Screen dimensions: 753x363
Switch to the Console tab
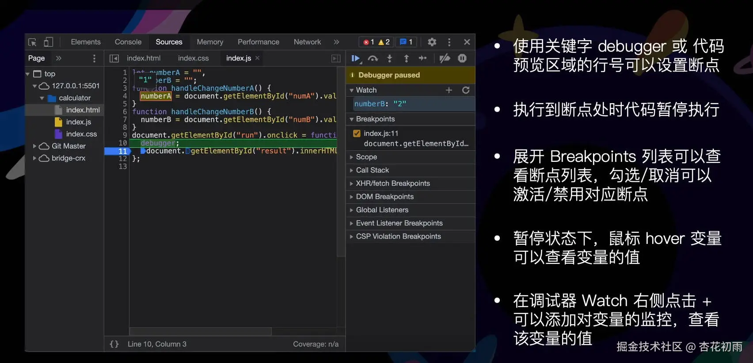pyautogui.click(x=128, y=42)
